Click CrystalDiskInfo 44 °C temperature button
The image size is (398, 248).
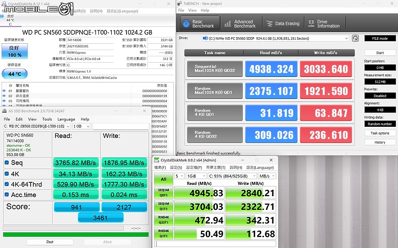click(14, 74)
